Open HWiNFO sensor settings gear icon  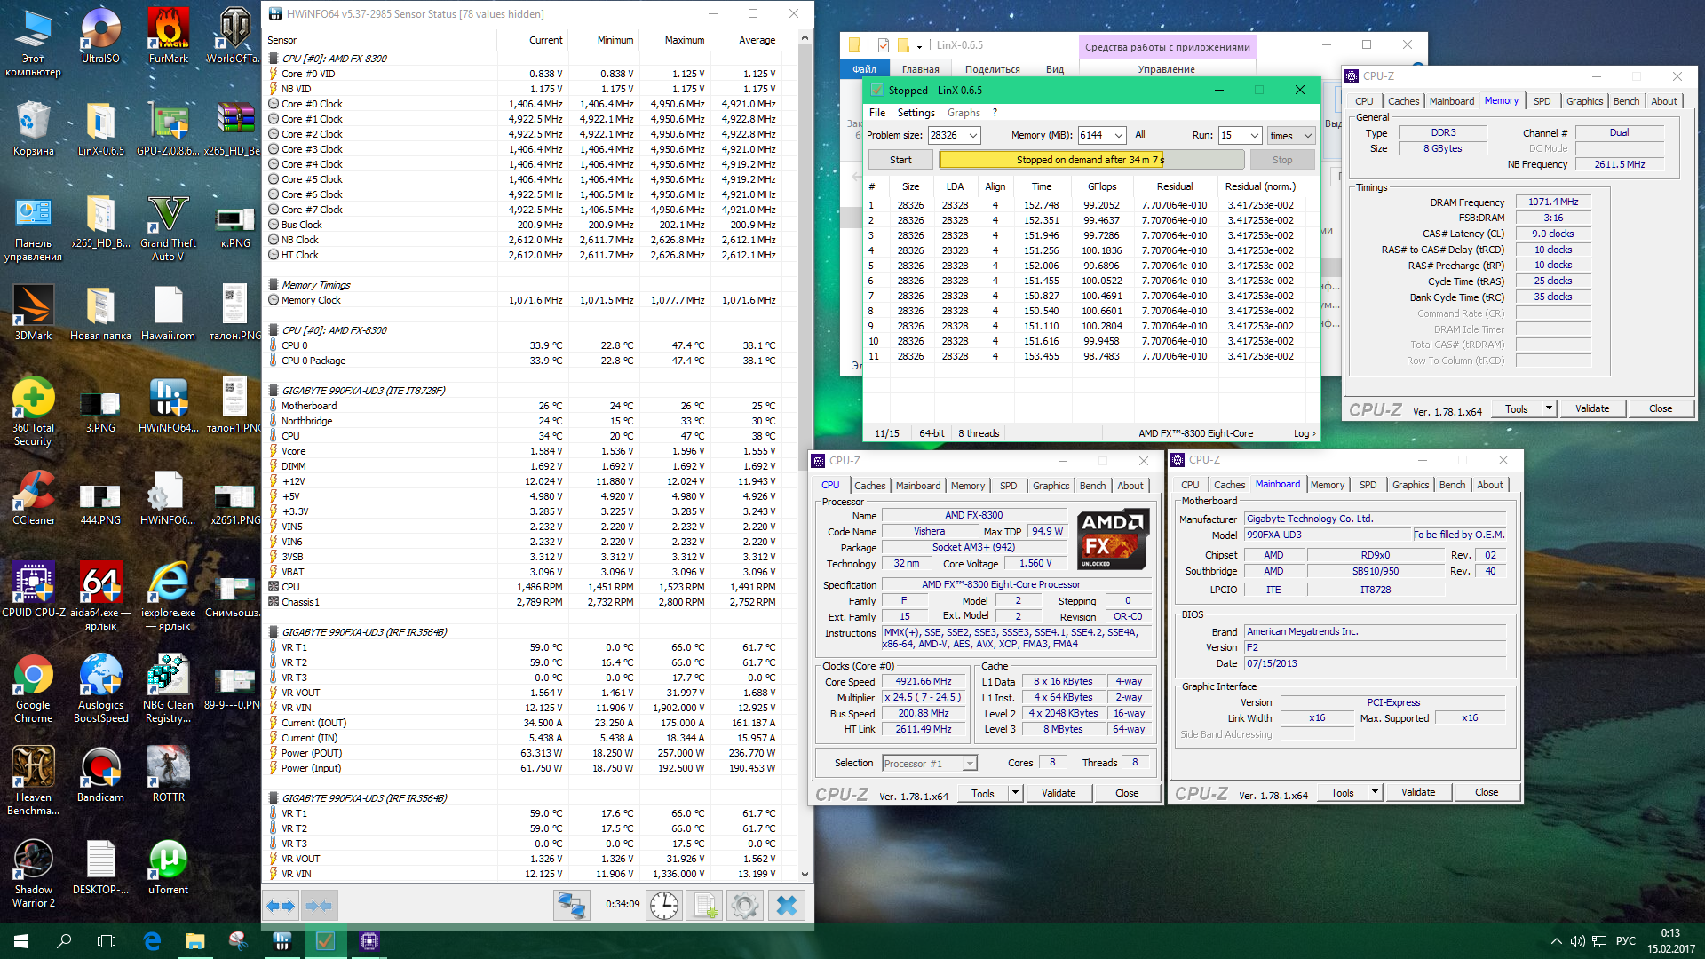point(745,906)
